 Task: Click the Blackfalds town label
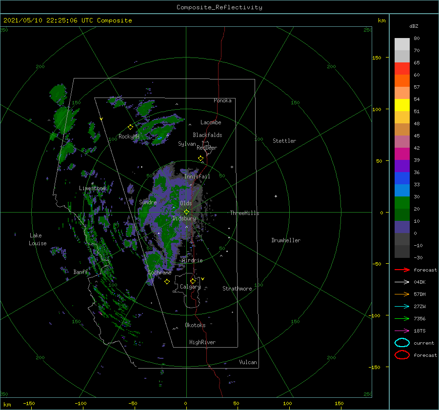(207, 135)
